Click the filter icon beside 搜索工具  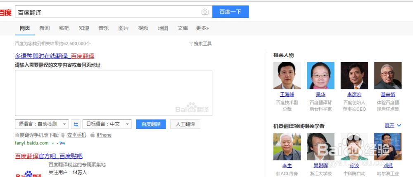click(191, 44)
